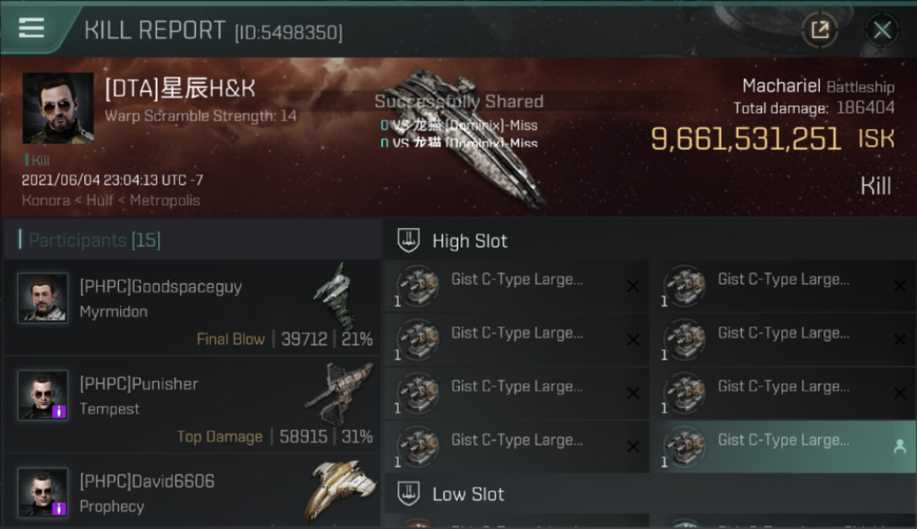Click first Gist C-Type Large turret icon

417,286
